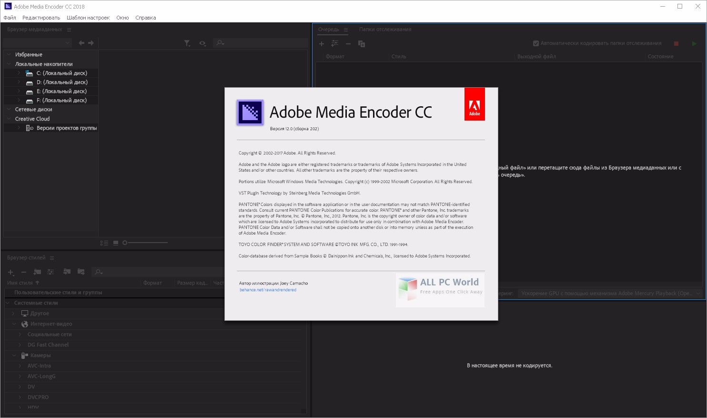Expand the Социальные сети presets
Viewport: 707px width, 418px height.
coord(20,334)
